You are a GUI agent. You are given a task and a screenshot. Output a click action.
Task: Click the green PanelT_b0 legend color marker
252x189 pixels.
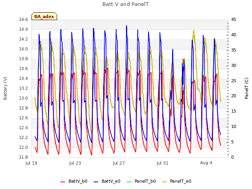point(129,182)
